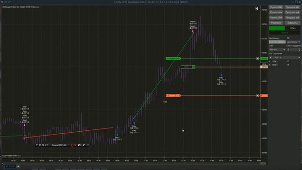Viewport: 302px width, 170px height.
Task: Open the Инструмент instrument dropdown
Action: click(277, 42)
